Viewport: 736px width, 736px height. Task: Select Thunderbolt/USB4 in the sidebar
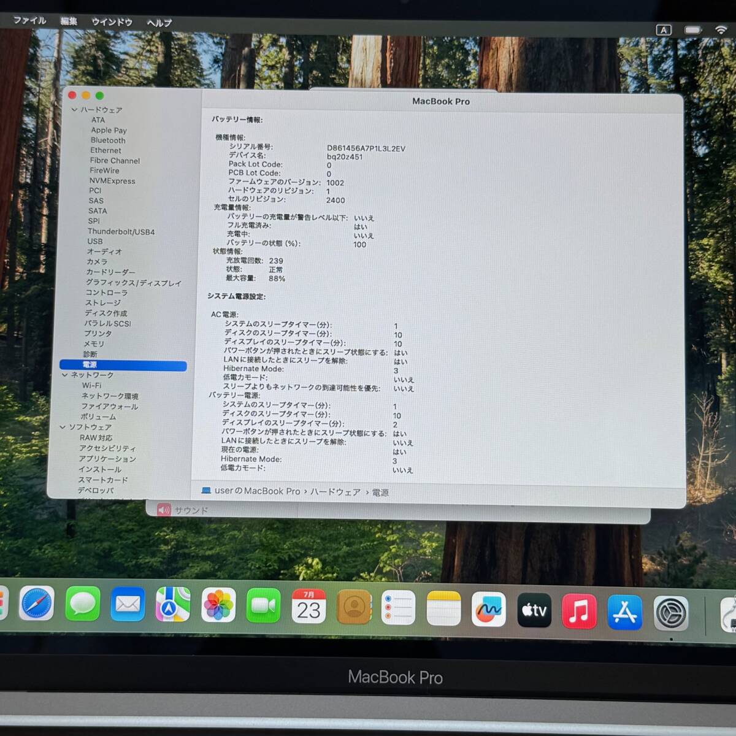pos(121,232)
